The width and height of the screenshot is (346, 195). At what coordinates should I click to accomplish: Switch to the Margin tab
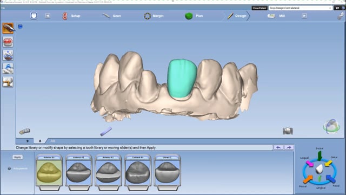(154, 16)
